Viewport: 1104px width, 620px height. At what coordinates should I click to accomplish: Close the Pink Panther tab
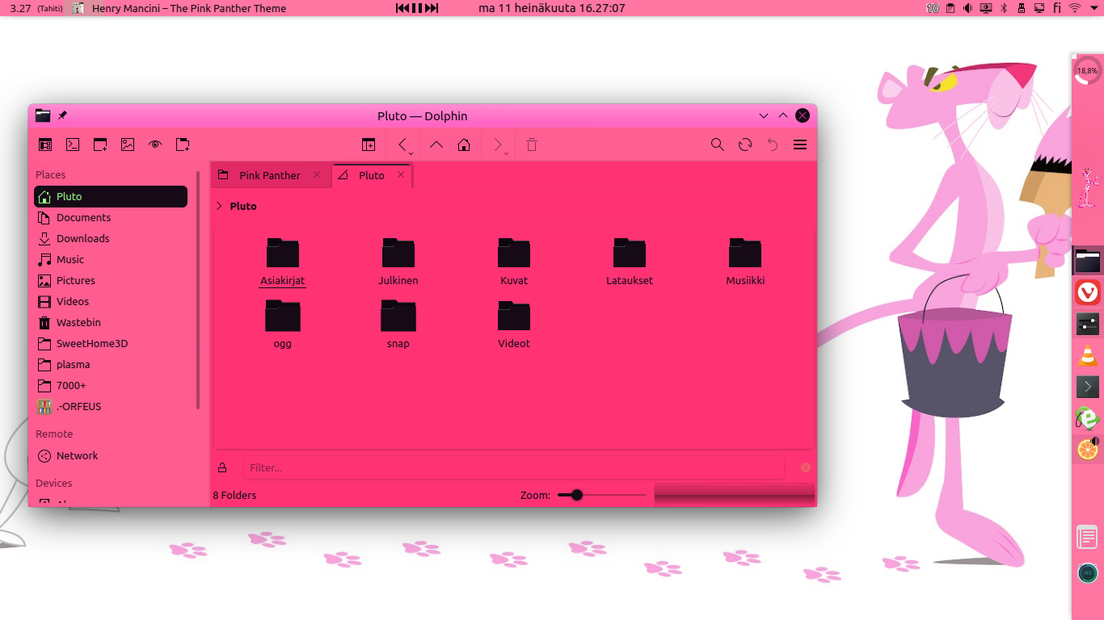tap(317, 174)
